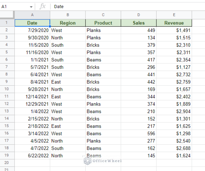The image size is (205, 171).
Task: Click the Date header cell
Action: 32,23
